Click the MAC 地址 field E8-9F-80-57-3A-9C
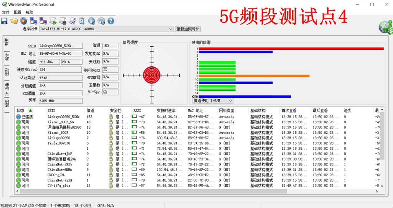The height and width of the screenshot is (208, 393). 60,54
